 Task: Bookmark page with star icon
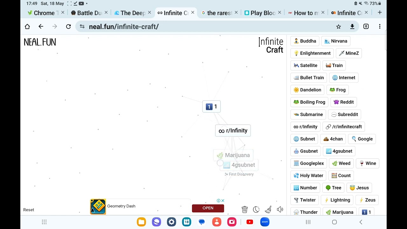tap(339, 27)
